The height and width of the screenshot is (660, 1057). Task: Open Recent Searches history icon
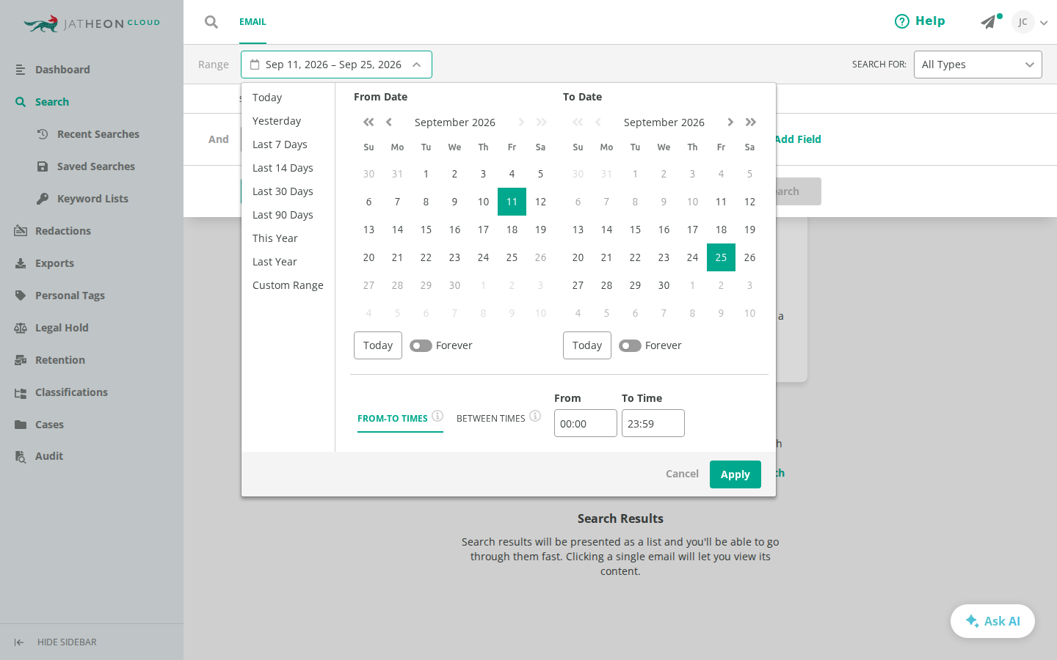[43, 134]
